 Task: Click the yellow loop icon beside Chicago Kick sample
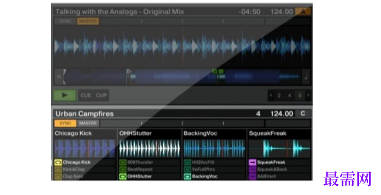click(58, 162)
